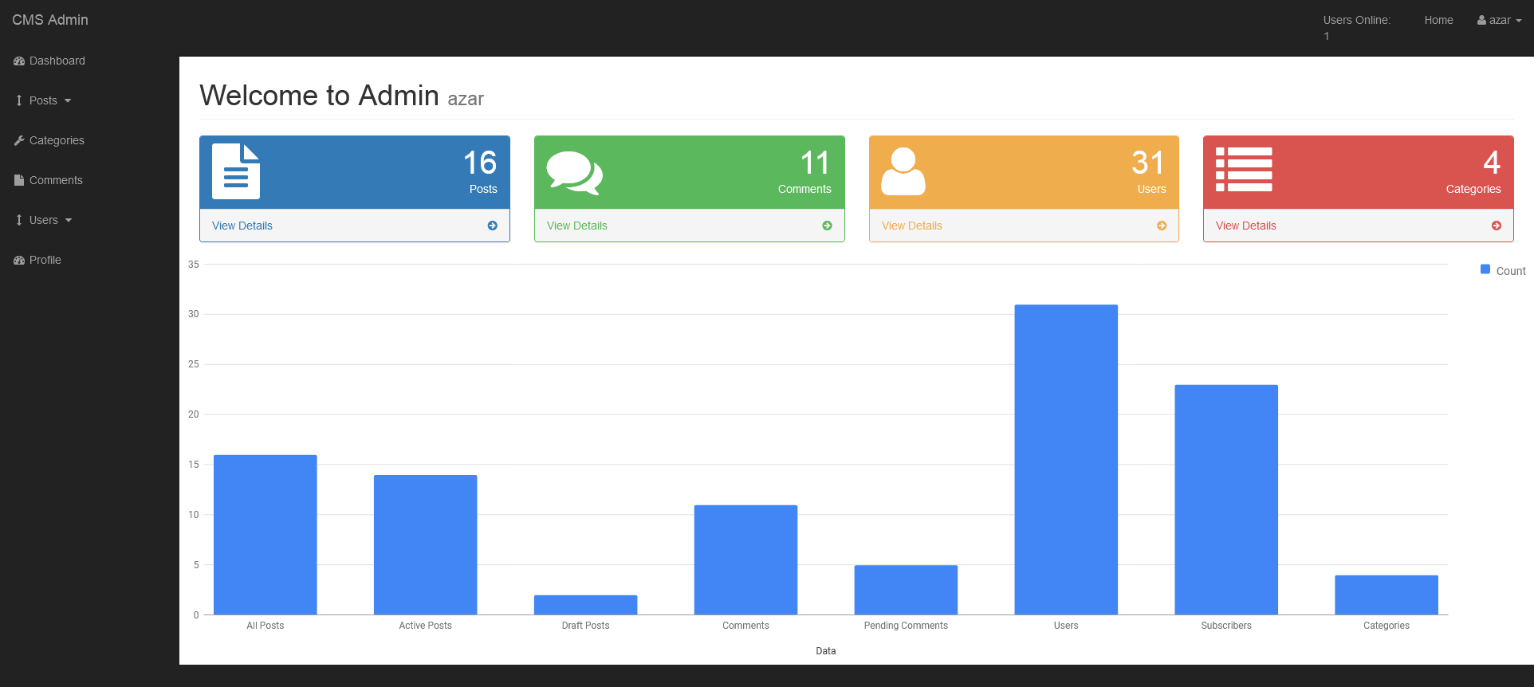
Task: Click the orange arrow circle under Users
Action: [1162, 226]
